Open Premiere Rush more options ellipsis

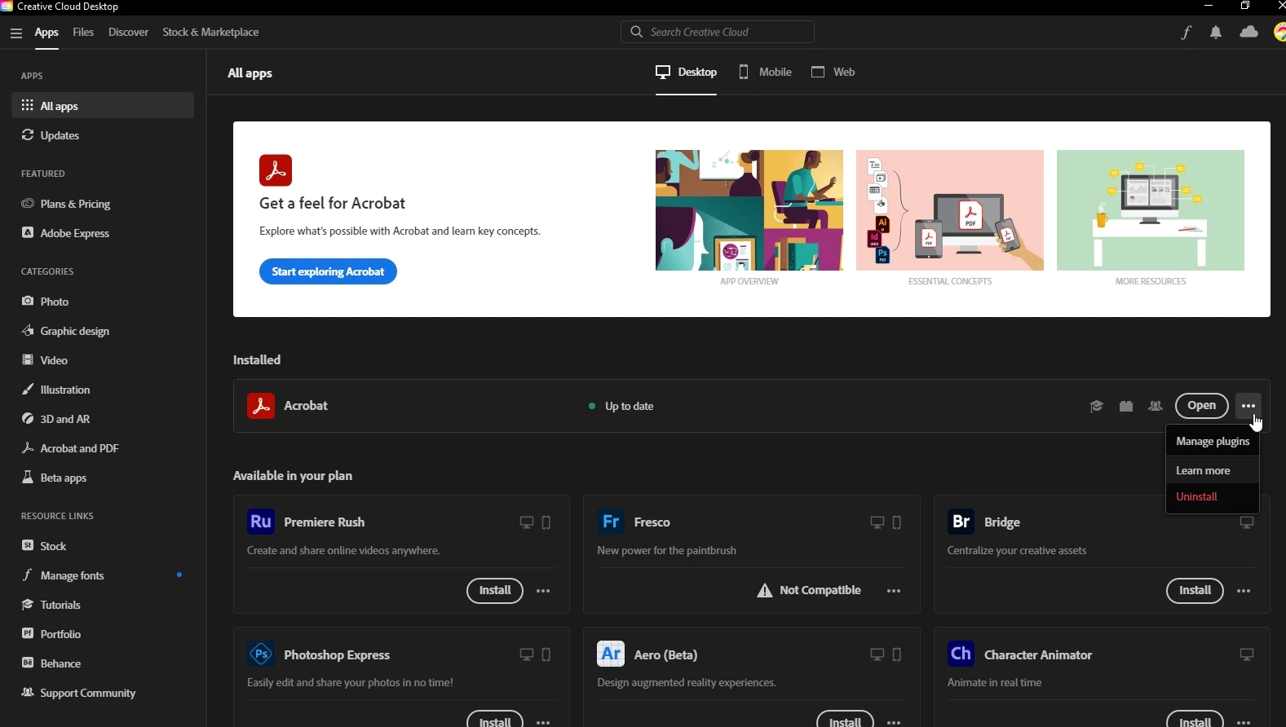[543, 591]
